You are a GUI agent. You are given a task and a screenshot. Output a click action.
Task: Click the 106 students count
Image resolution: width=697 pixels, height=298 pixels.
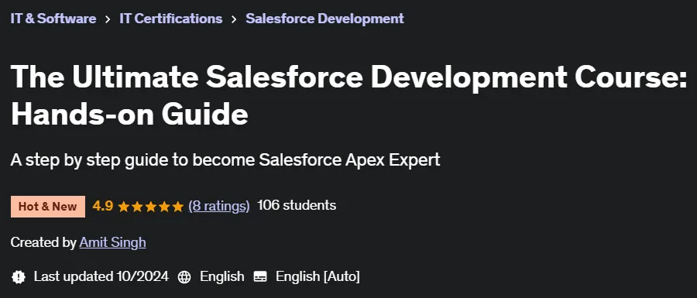tap(297, 206)
